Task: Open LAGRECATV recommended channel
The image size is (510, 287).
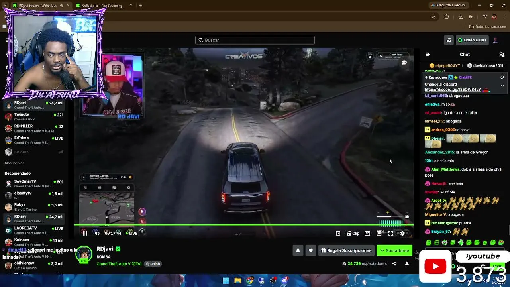Action: click(x=34, y=230)
